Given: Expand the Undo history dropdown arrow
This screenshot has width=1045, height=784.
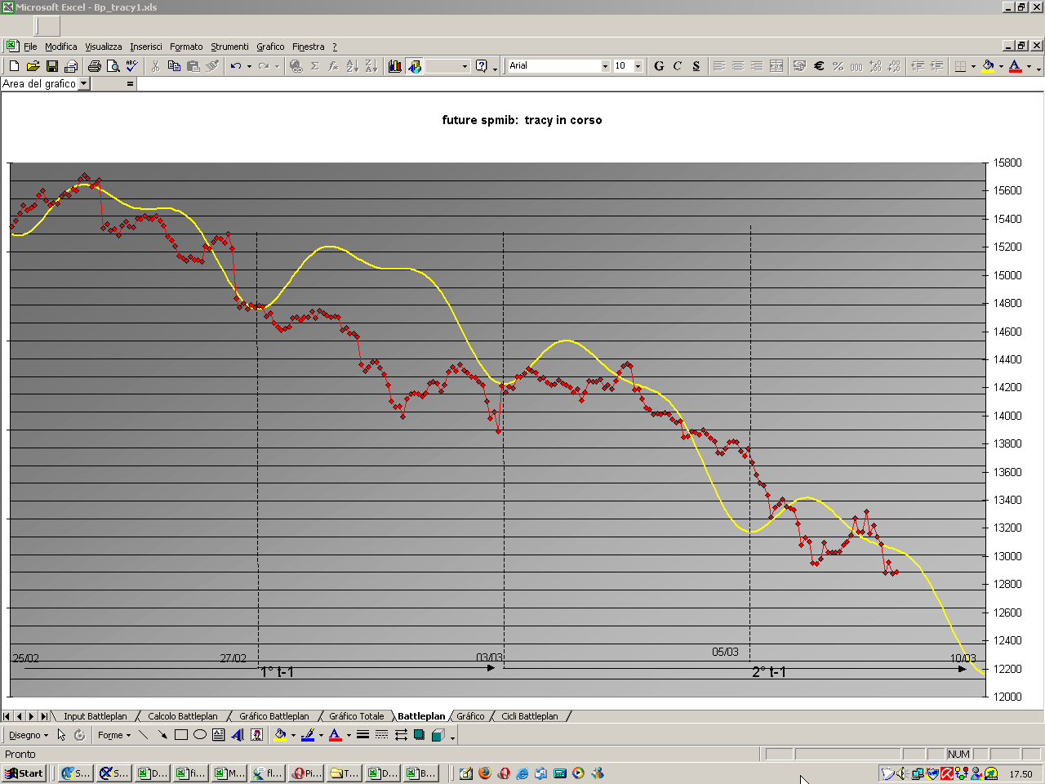Looking at the screenshot, I should pos(249,66).
